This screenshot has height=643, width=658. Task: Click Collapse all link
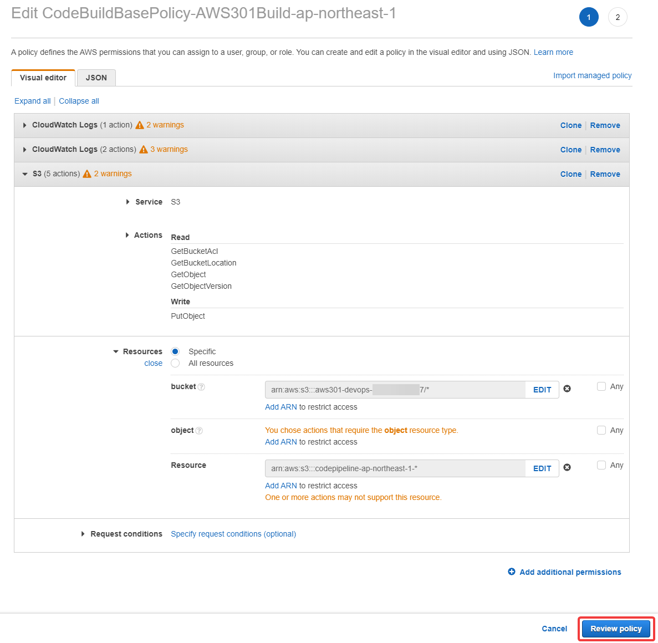pos(79,101)
